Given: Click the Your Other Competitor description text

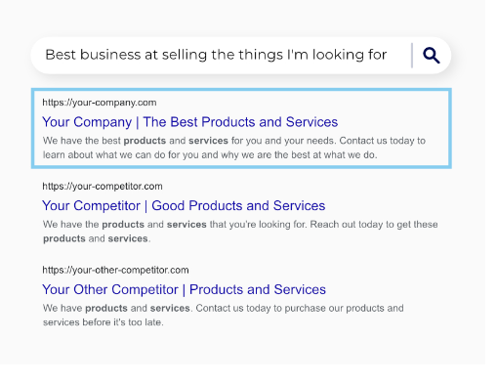Looking at the screenshot, I should coord(223,315).
